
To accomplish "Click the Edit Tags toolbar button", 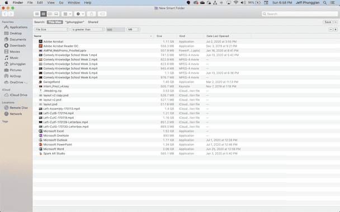I will (x=102, y=14).
